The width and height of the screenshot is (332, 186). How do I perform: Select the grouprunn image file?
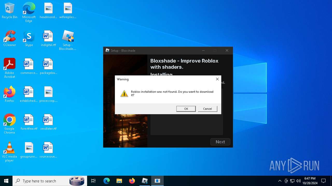point(29,150)
